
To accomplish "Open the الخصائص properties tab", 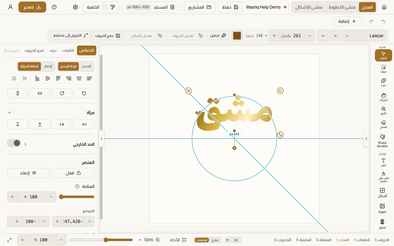I will point(86,50).
